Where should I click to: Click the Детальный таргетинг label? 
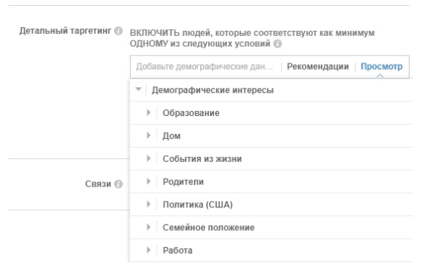tap(65, 31)
